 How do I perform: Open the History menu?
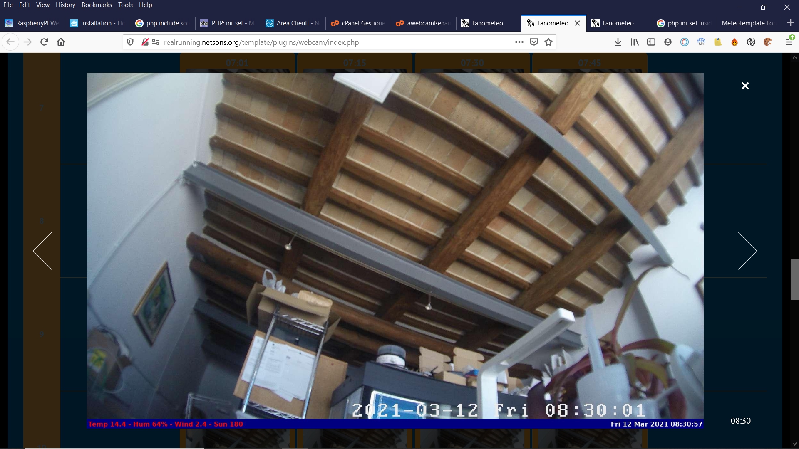tap(65, 5)
